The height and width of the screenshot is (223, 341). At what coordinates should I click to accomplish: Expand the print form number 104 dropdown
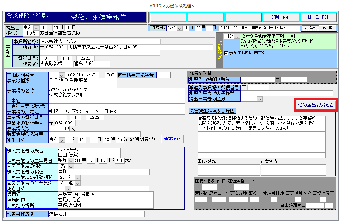coord(237,37)
